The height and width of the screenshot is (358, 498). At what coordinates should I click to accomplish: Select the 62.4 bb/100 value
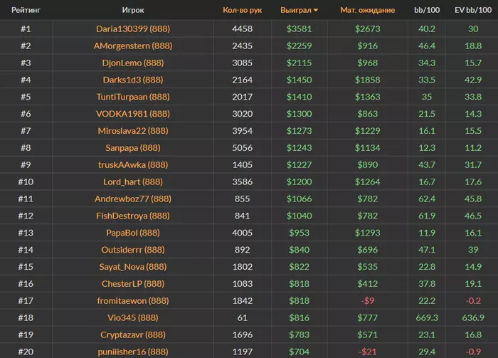pyautogui.click(x=427, y=199)
